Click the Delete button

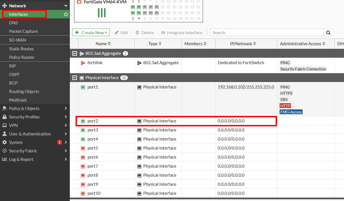pos(144,33)
